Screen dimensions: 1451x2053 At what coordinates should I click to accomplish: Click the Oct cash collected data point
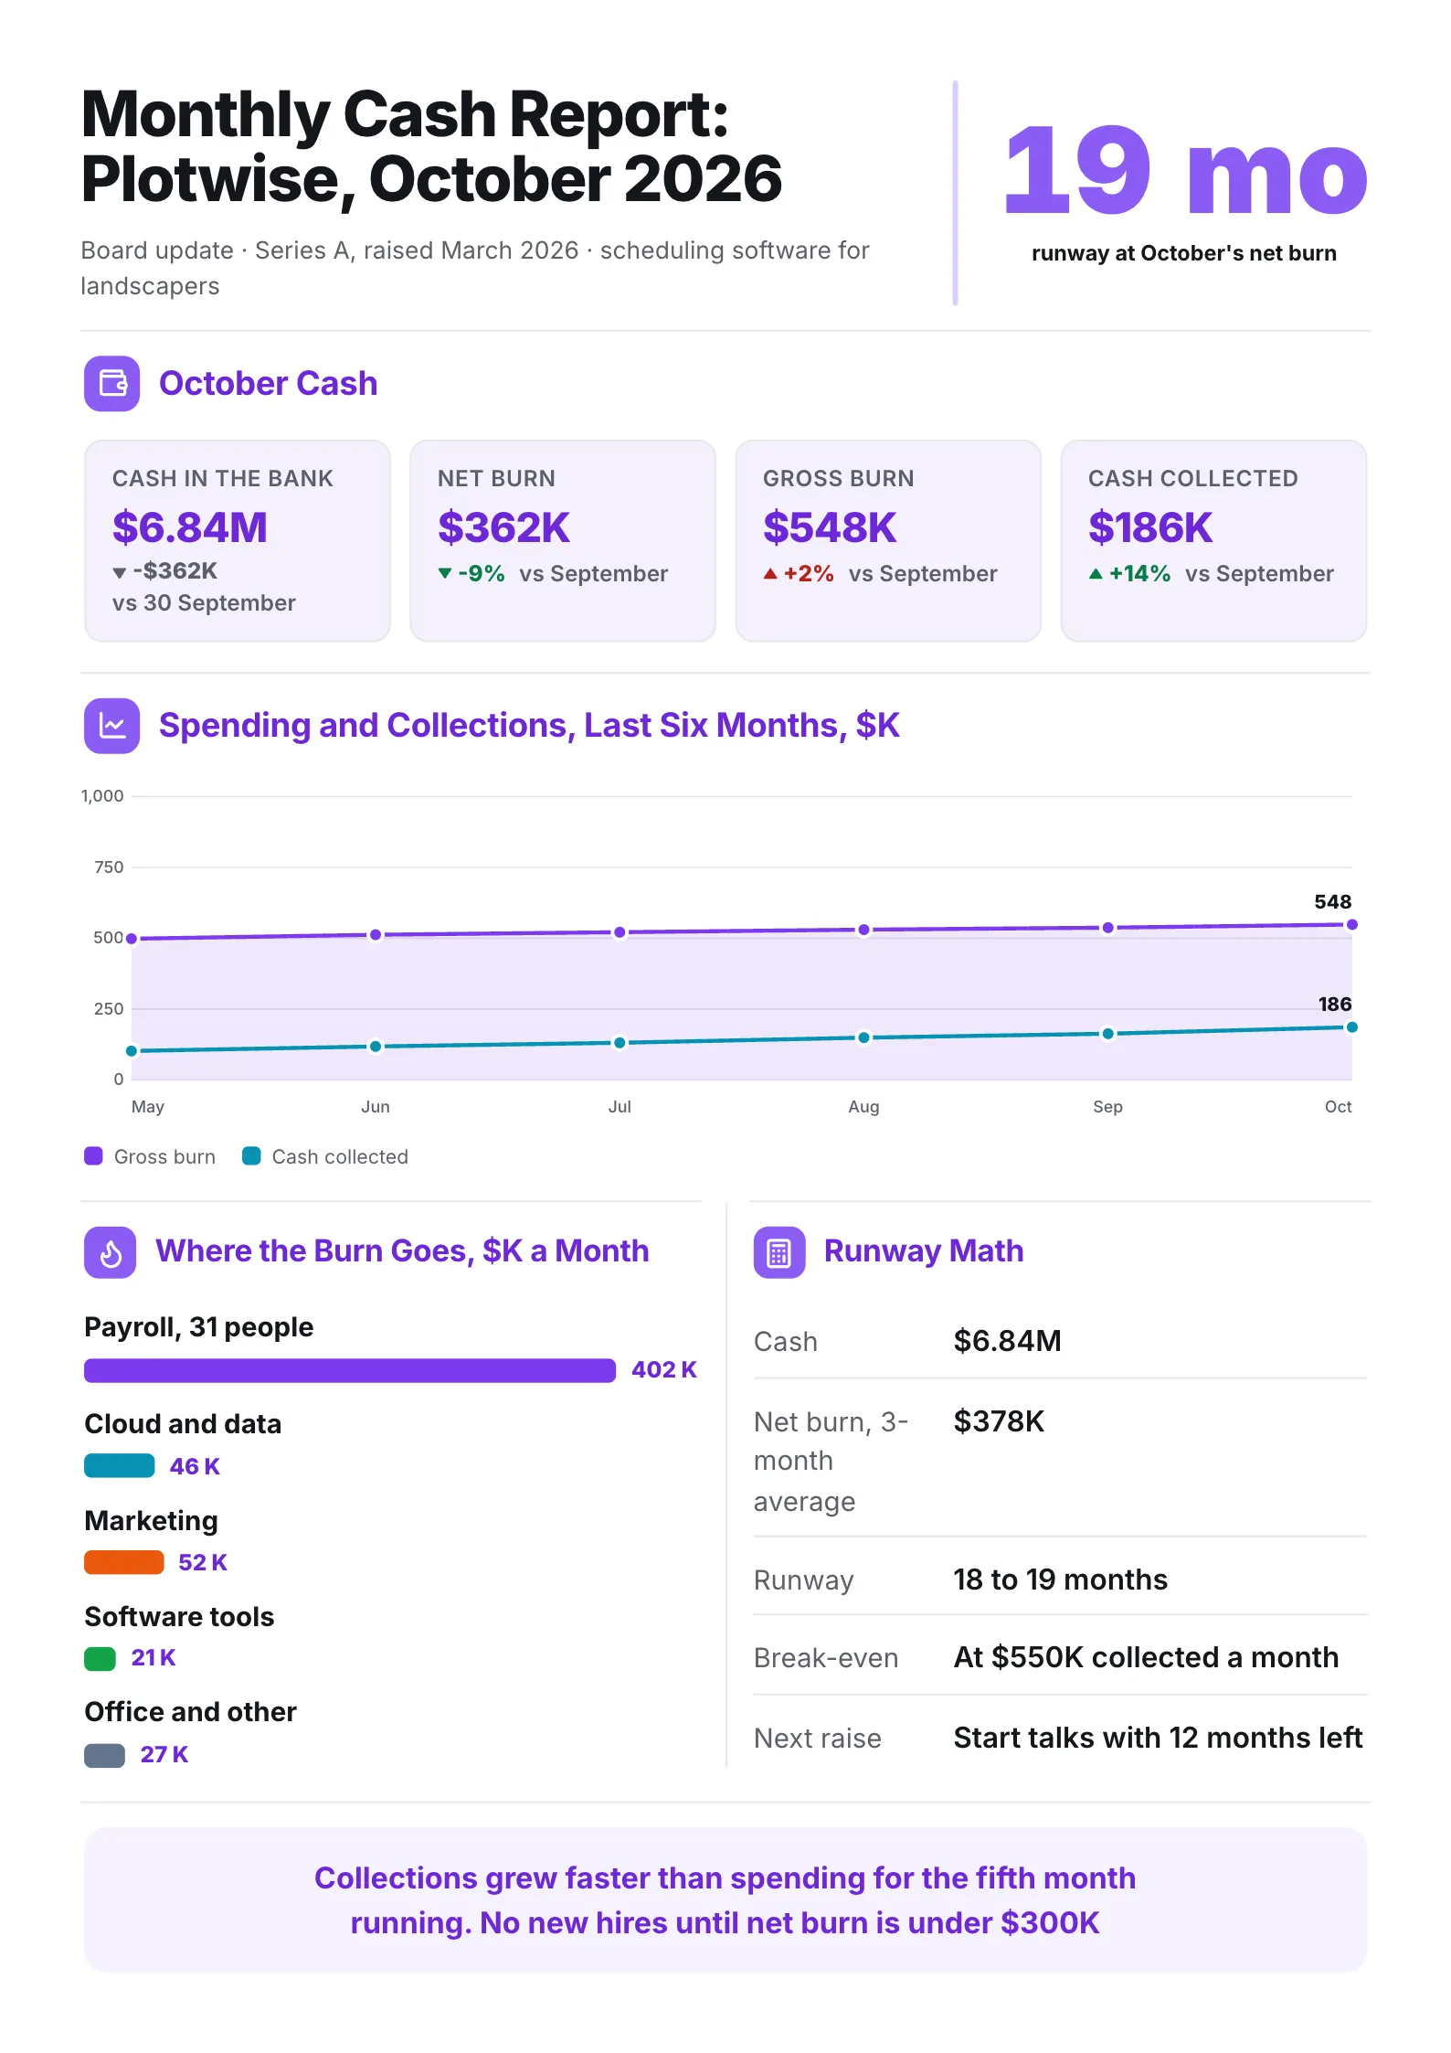click(x=1352, y=1027)
